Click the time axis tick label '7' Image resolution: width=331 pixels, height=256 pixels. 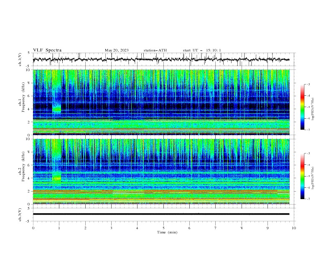[216, 228]
